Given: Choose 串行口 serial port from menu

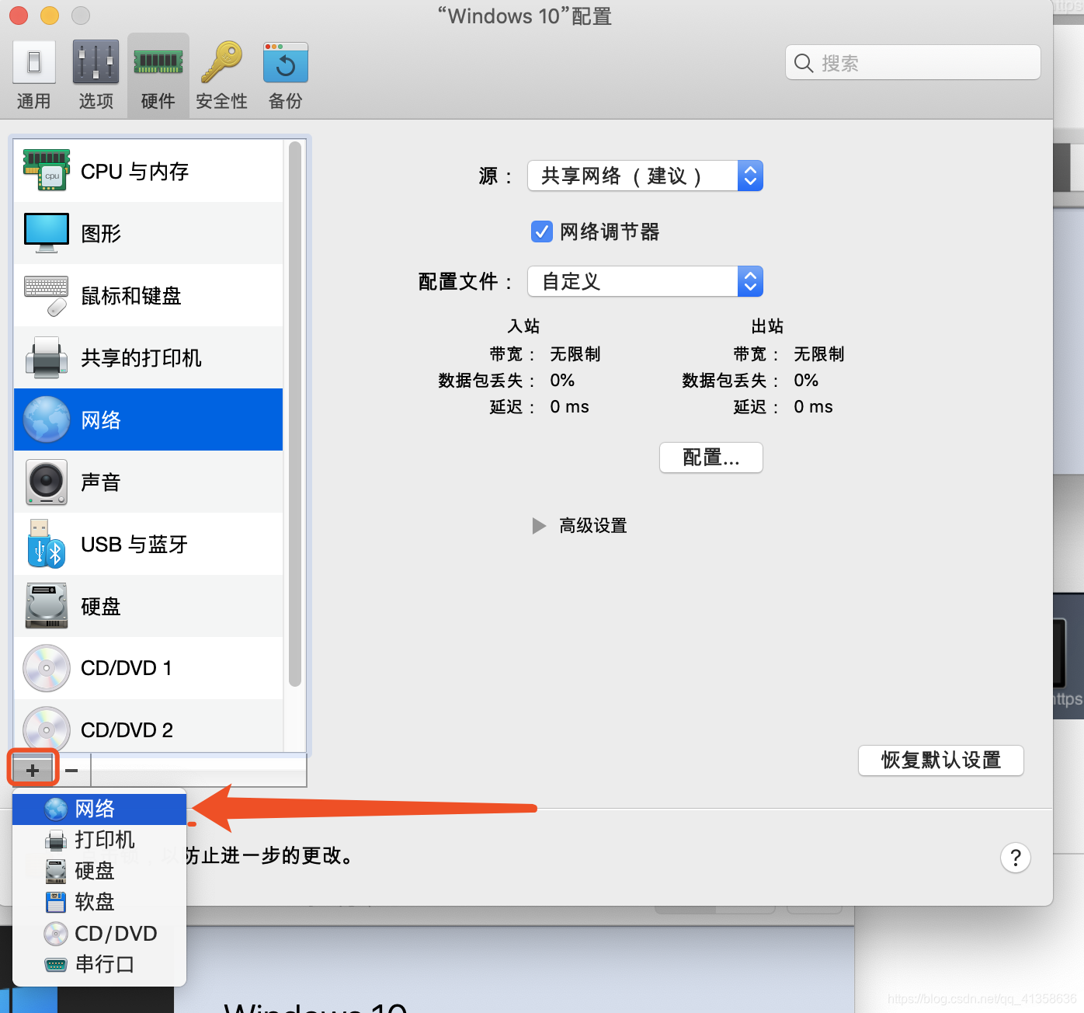Looking at the screenshot, I should pos(99,964).
